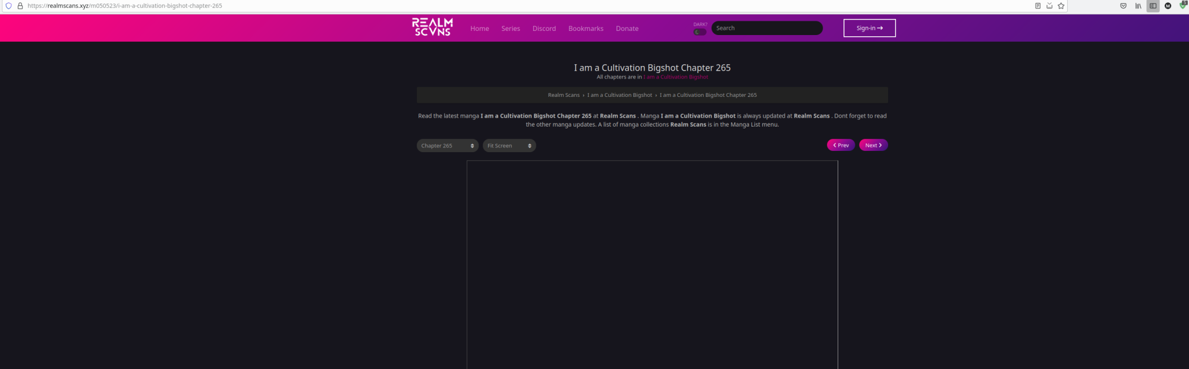Open the green shield extension icon
The height and width of the screenshot is (369, 1189).
pos(1182,5)
